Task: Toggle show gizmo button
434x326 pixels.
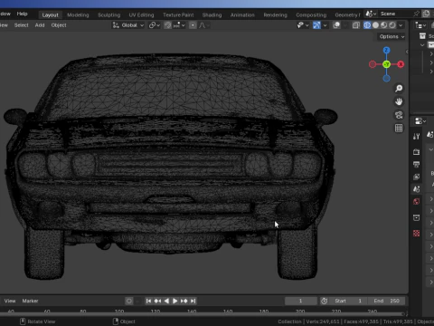Action: (316, 25)
